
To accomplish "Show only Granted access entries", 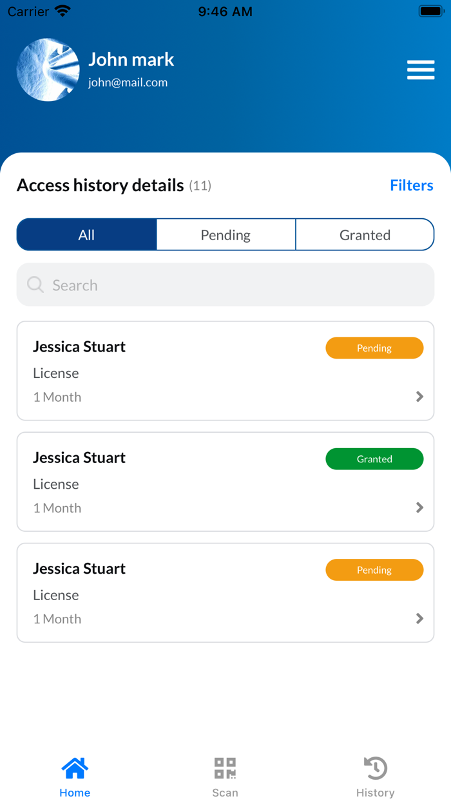I will coord(365,235).
